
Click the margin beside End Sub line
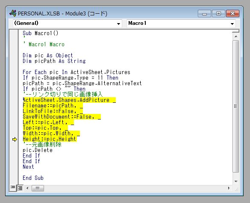point(14,178)
